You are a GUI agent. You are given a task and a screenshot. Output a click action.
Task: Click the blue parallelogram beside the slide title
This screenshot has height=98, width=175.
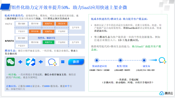tap(5, 7)
